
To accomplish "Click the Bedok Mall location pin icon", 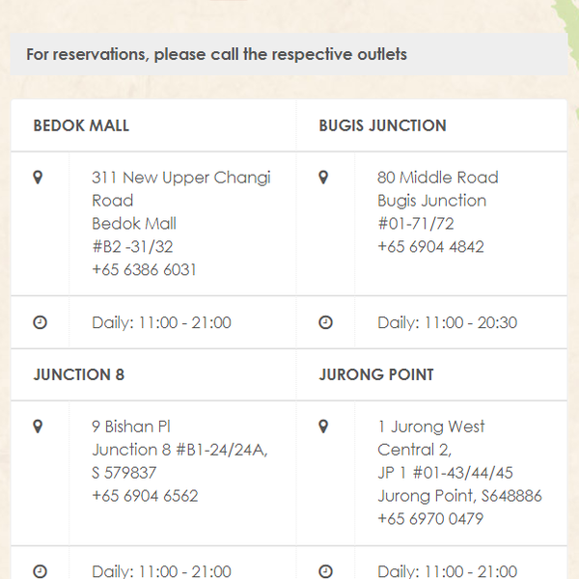I will point(39,178).
